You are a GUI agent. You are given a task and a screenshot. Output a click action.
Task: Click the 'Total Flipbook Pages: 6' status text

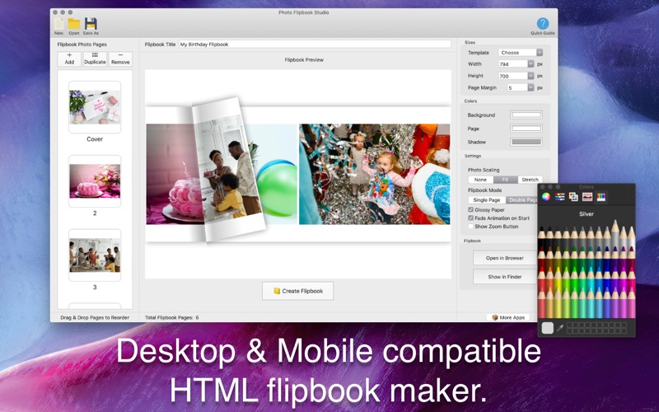172,317
